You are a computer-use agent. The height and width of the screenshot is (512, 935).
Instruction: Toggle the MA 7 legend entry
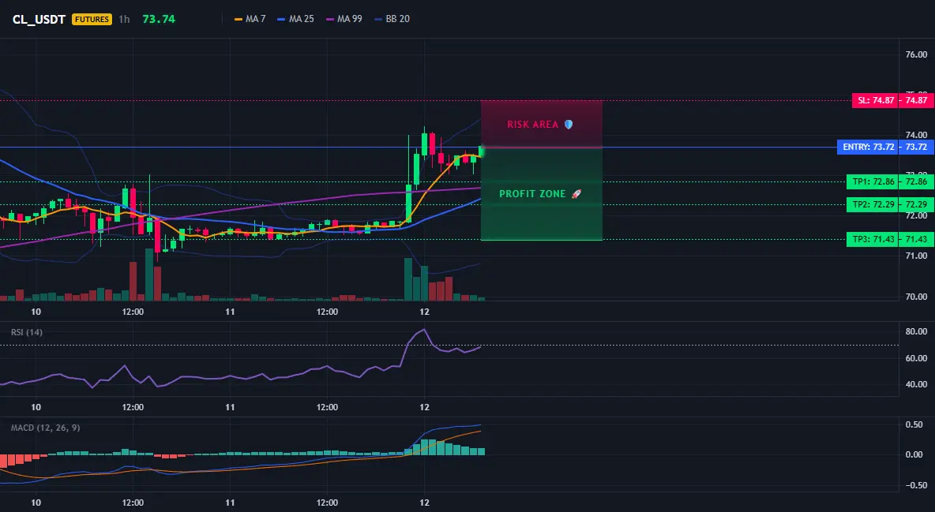[x=250, y=19]
